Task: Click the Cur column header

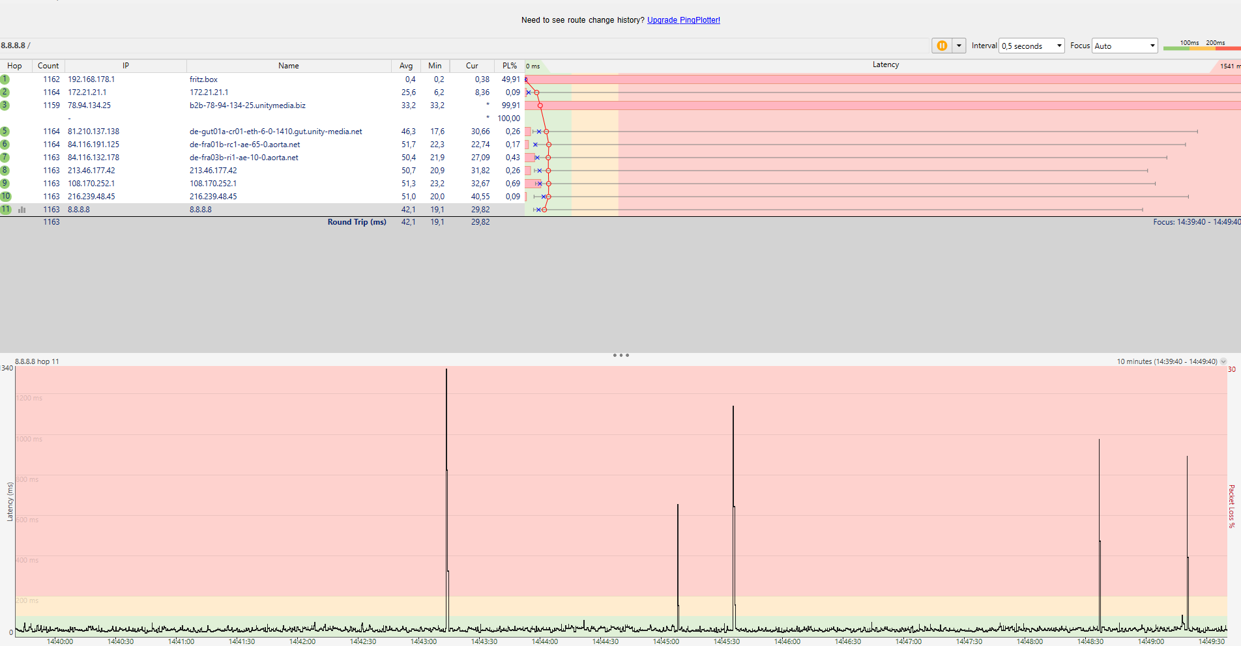Action: tap(472, 66)
